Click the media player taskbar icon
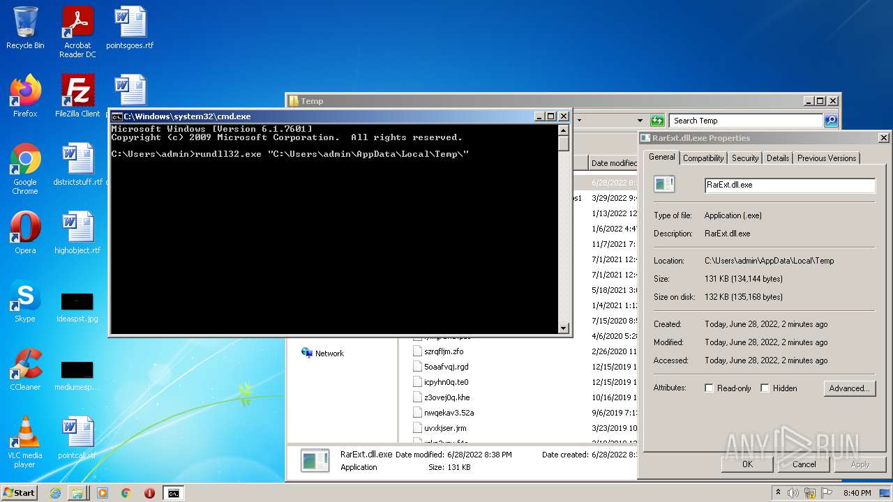The height and width of the screenshot is (502, 893). pos(103,493)
